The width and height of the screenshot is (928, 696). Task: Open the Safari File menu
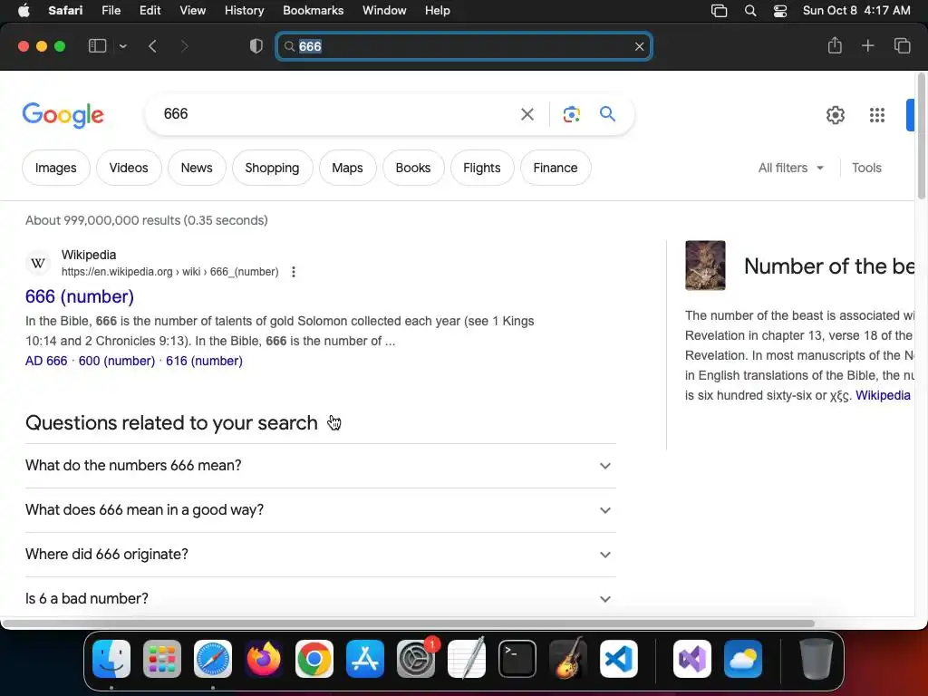point(111,11)
